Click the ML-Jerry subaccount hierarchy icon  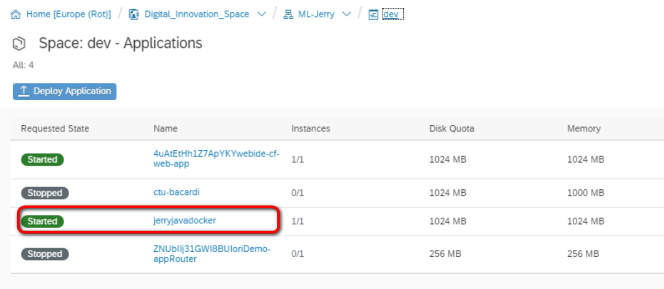coord(289,15)
